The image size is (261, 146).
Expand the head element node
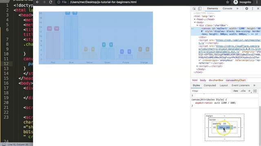click(x=195, y=19)
